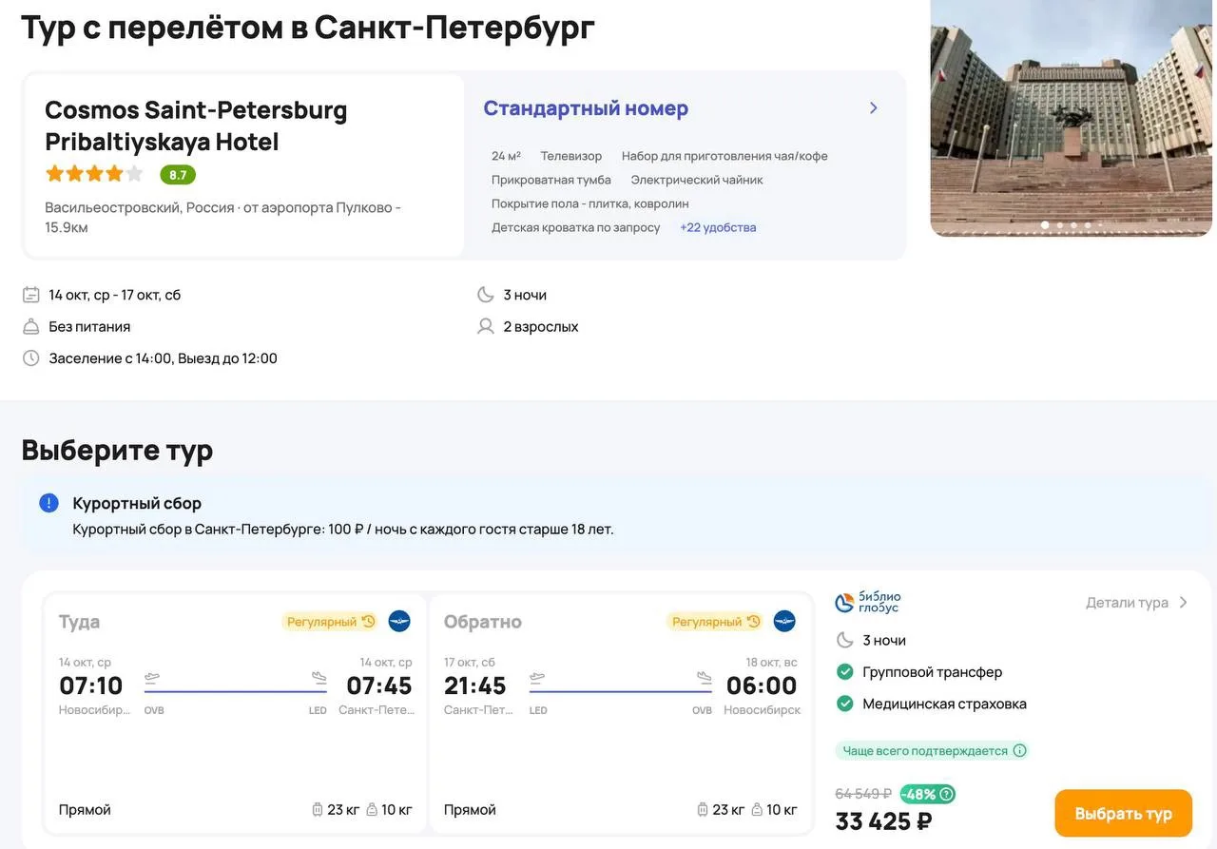Click the Библио Глобус operator logo
This screenshot has width=1217, height=849.
tap(867, 602)
